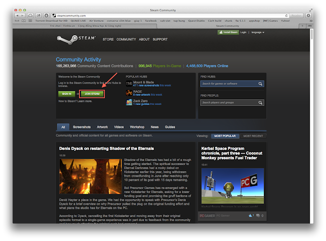
Task: Click the Share icon in toolbar
Action: pyautogui.click(x=39, y=15)
